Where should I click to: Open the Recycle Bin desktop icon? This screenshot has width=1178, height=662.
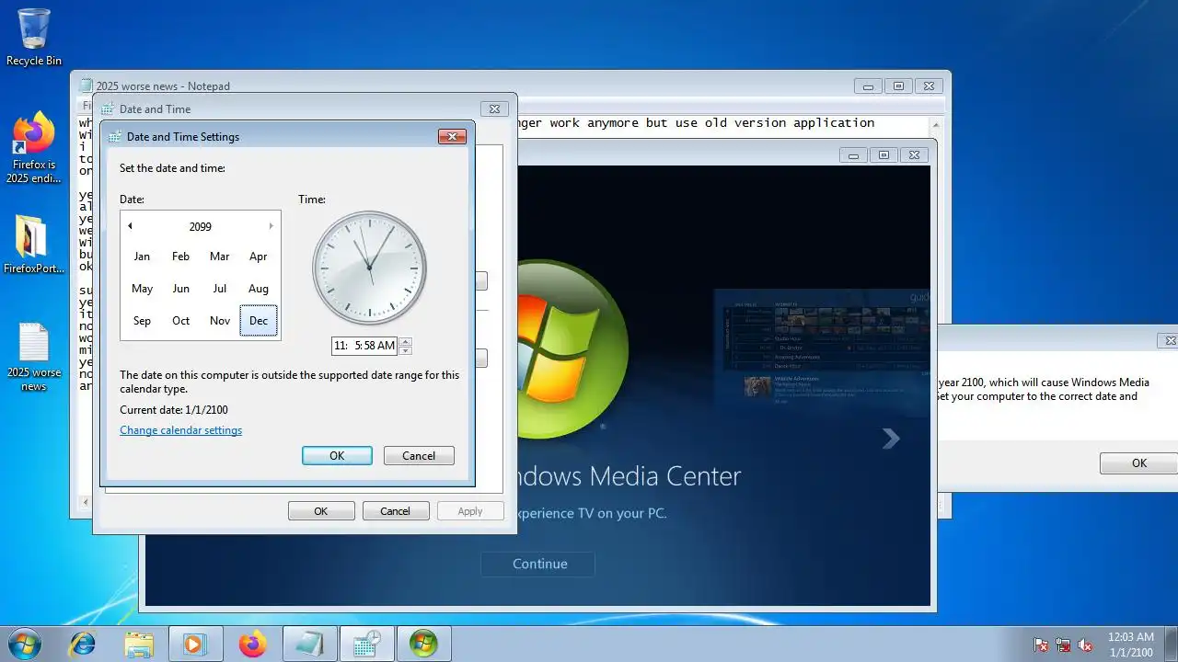(x=34, y=37)
